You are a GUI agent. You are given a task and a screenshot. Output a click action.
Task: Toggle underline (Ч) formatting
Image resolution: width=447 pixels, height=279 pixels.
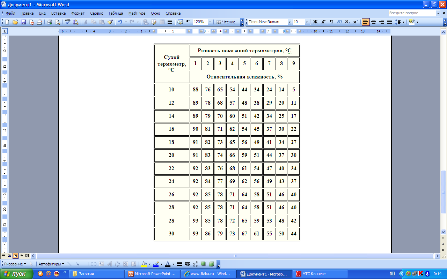pos(331,22)
